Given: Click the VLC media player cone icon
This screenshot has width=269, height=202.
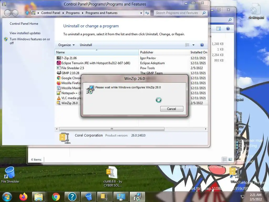Looking at the screenshot, I should [x=59, y=98].
